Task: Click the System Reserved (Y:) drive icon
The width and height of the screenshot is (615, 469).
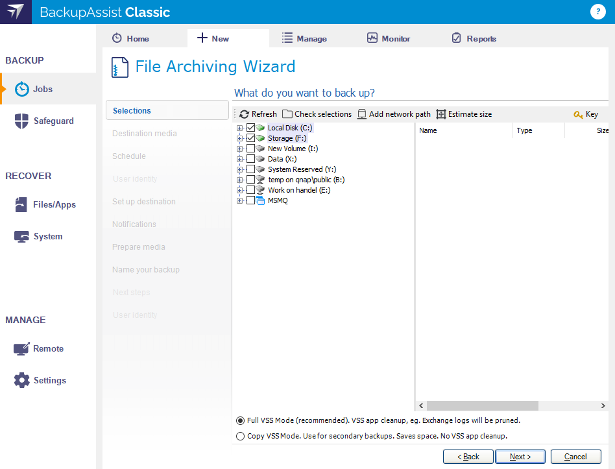Action: [x=260, y=169]
